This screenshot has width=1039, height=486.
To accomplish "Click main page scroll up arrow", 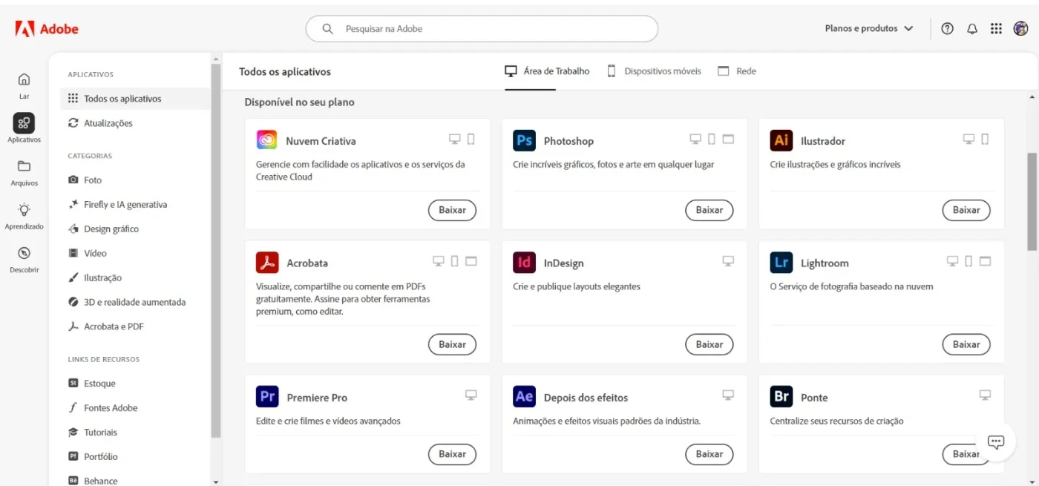I will (x=1032, y=97).
